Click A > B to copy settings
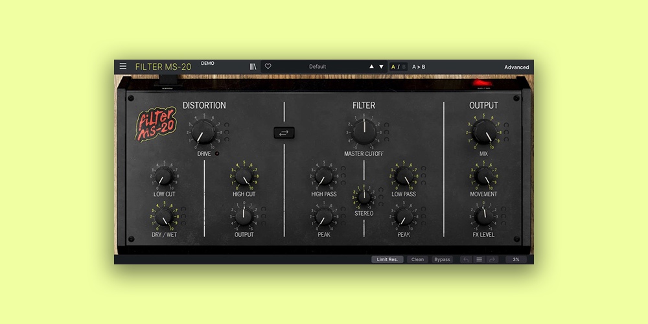Viewport: 648px width, 324px height. point(419,67)
